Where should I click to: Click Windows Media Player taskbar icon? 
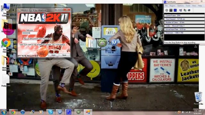pyautogui.click(x=41, y=112)
